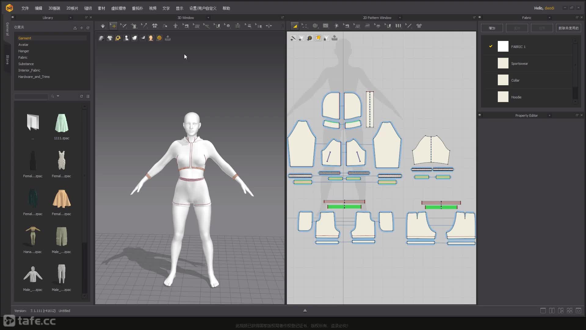Open the Property Editor title dropdown
The image size is (586, 330).
pos(549,116)
